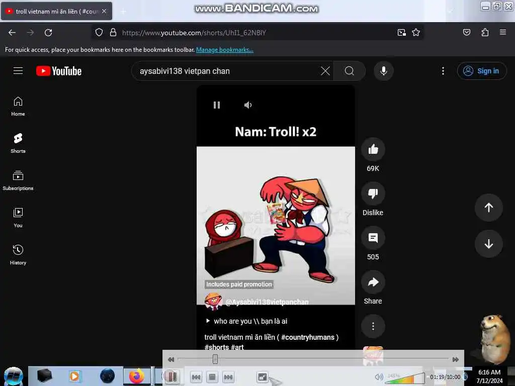Open the Save to Pocket button

[466, 32]
